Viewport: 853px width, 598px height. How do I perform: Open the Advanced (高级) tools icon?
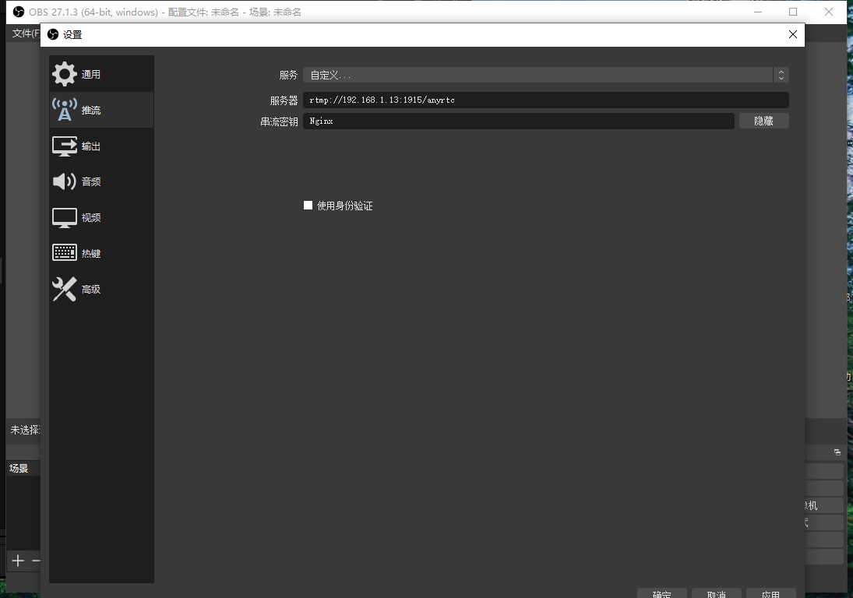tap(64, 289)
